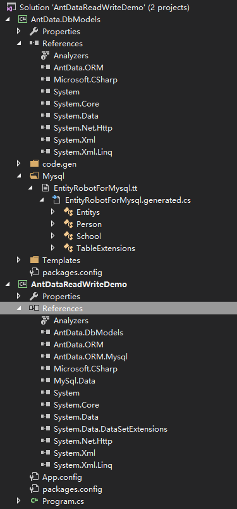
Task: Select System.Data reference in AntDataReadWriteDemo
Action: point(76,417)
